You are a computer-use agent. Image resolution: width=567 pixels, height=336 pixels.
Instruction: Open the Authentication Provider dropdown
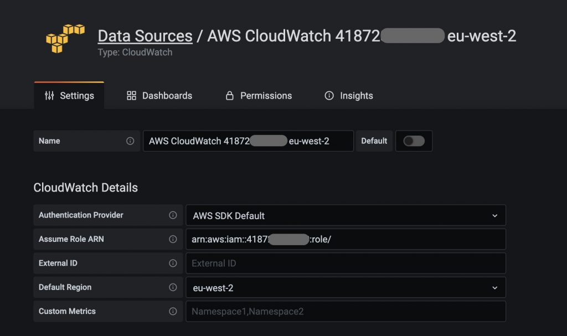pyautogui.click(x=346, y=215)
